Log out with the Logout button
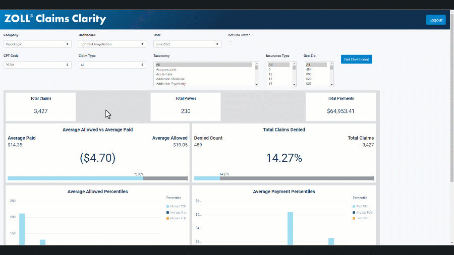The width and height of the screenshot is (454, 255). coord(436,20)
